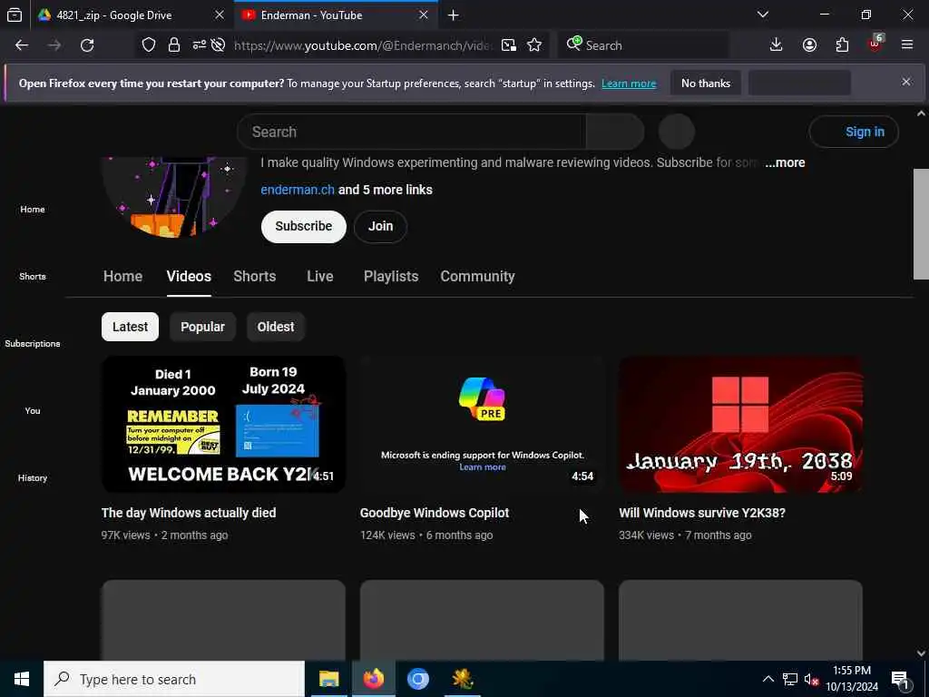This screenshot has width=929, height=697.
Task: Open the Firefox account menu
Action: click(x=809, y=45)
